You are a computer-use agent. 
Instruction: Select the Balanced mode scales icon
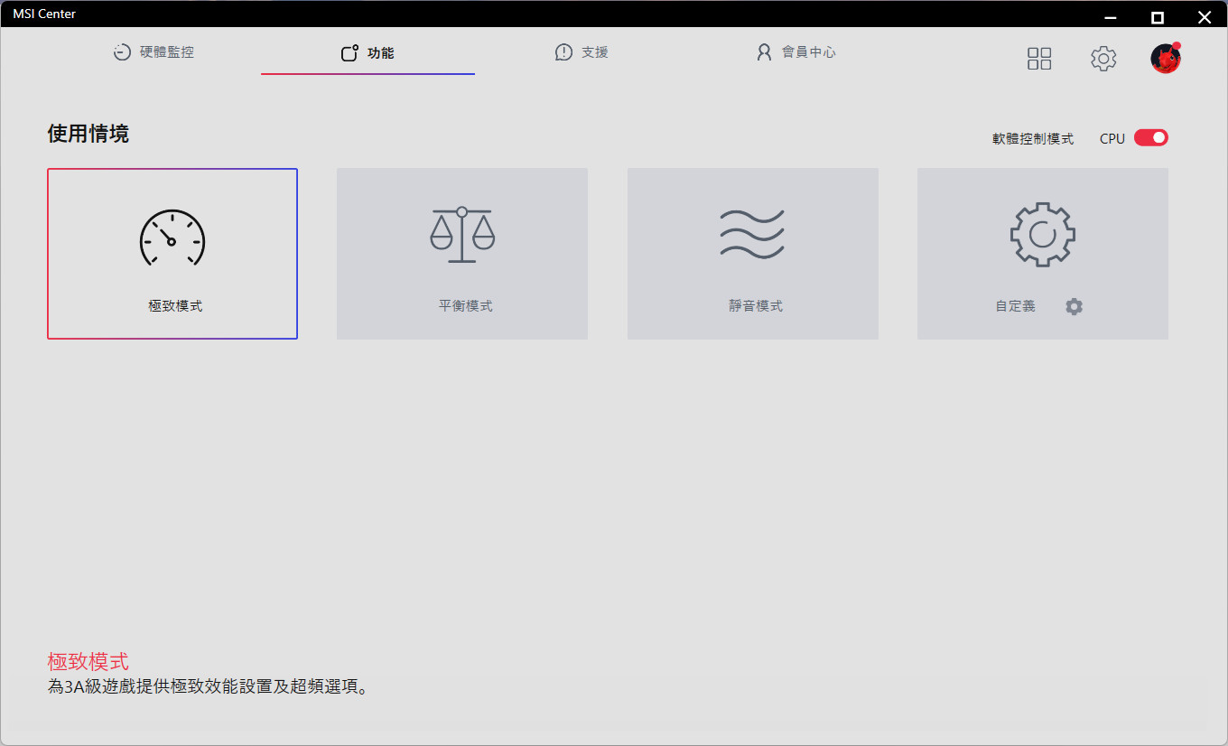(x=462, y=235)
